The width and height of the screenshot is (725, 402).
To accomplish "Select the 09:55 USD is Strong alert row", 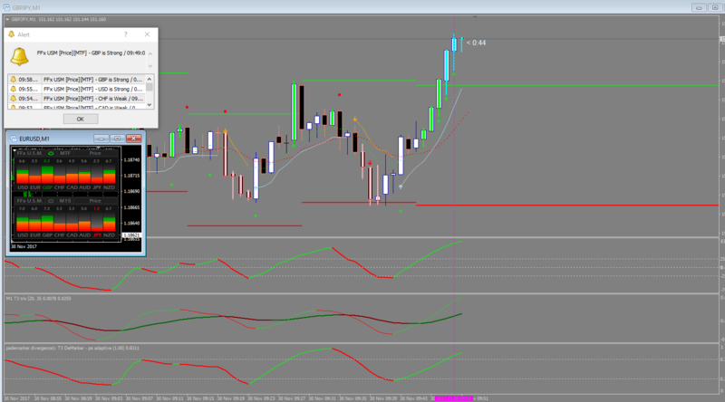I will [x=77, y=89].
